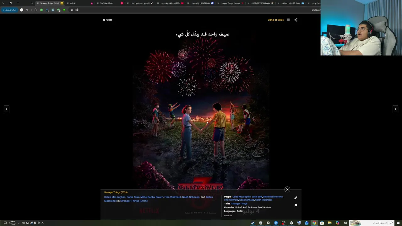Open Caleb McLaughlin link in the caption
Screen dimensions: 402x226
click(115, 197)
